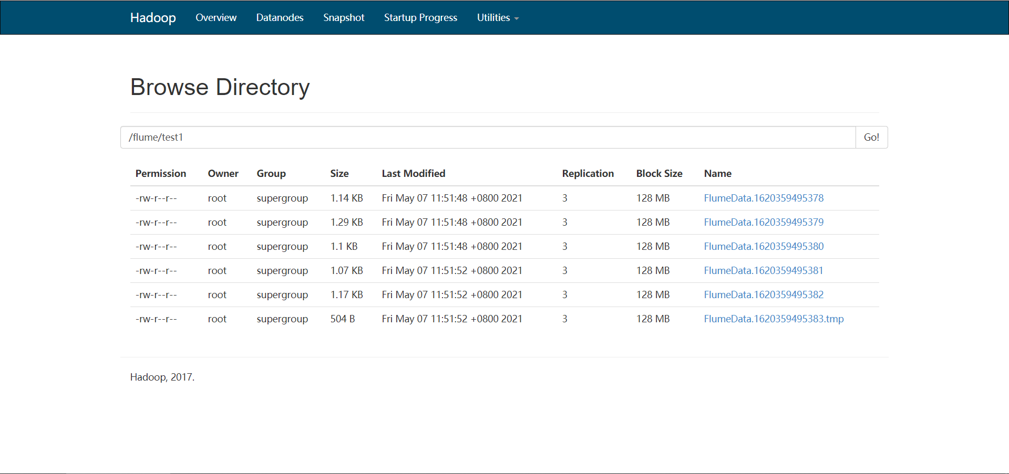Click replication value in 1.17 KB row
Viewport: 1009px width, 474px height.
[x=565, y=294]
